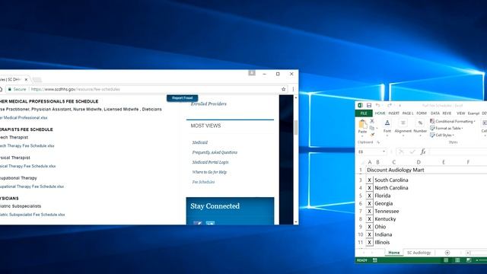Viewport: 487px width, 274px height.
Task: Toggle the Georgia X checkbox
Action: point(369,203)
